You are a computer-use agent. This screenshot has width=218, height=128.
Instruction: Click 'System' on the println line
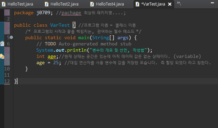[45, 50]
